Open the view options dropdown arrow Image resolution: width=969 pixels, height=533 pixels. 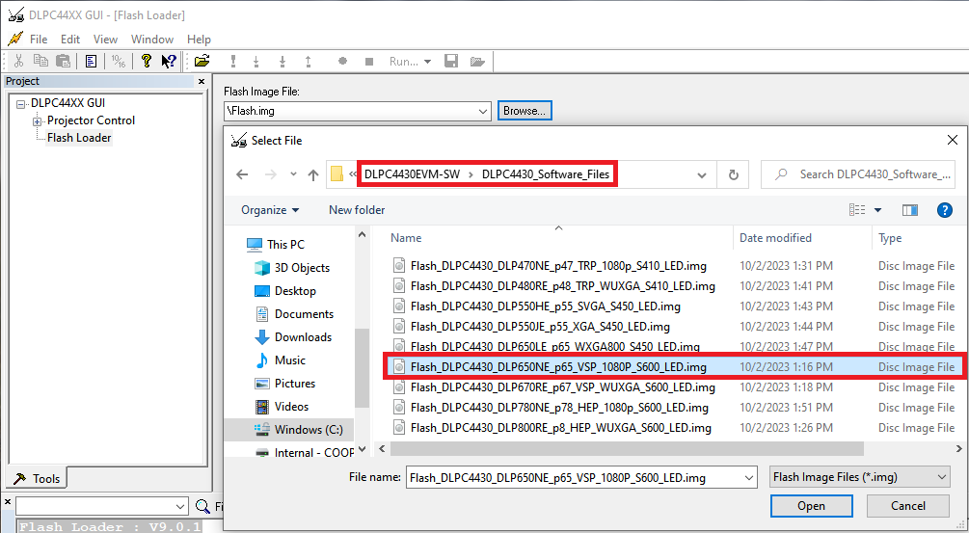click(876, 210)
